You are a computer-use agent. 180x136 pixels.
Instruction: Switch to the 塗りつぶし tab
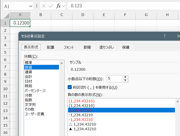point(107,47)
